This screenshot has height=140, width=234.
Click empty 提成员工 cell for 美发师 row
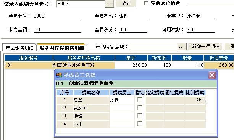[122, 108]
